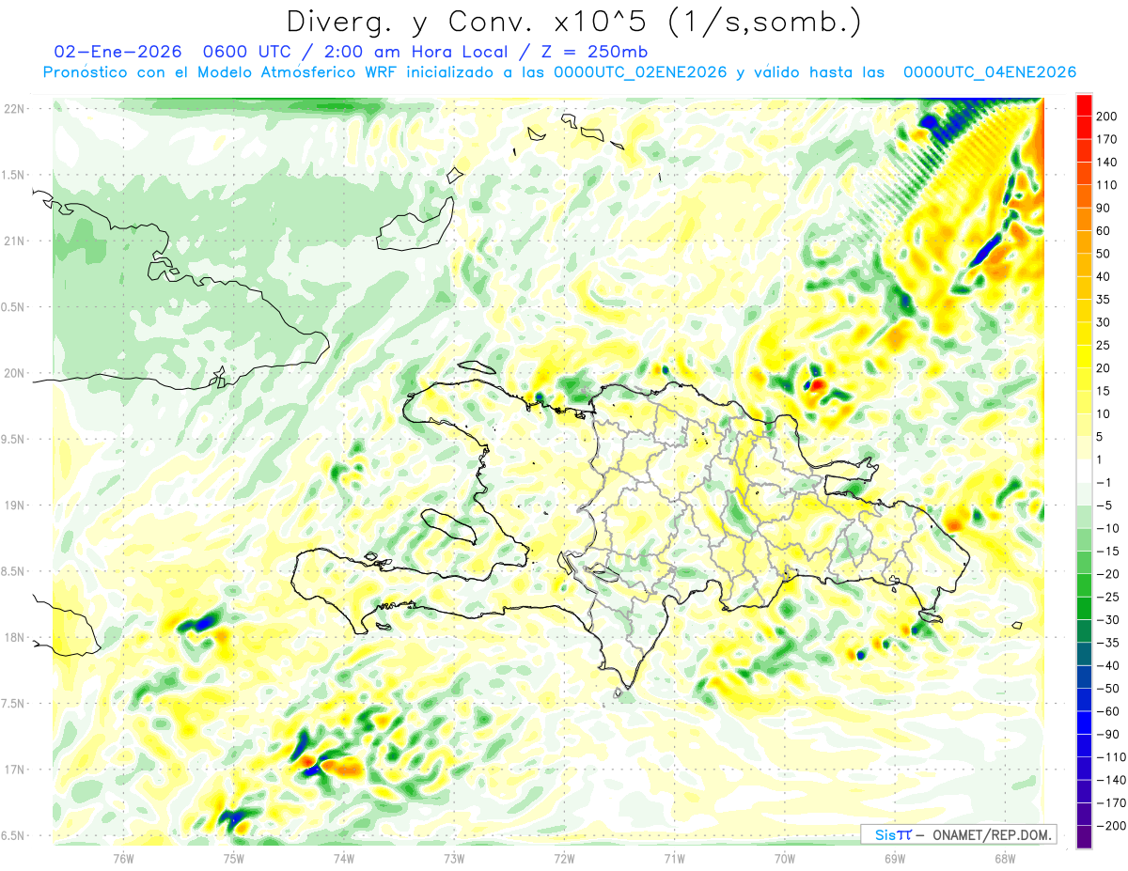Screen dimensions: 1128x871
Task: Click the red colorbar segment above 200
Action: [1084, 105]
